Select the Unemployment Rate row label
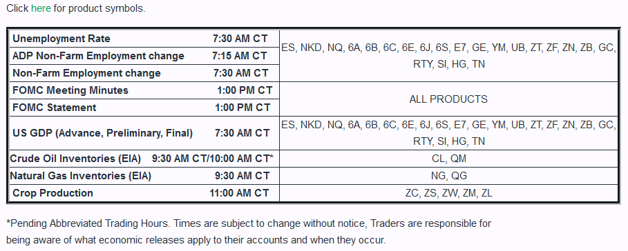 pyautogui.click(x=61, y=39)
